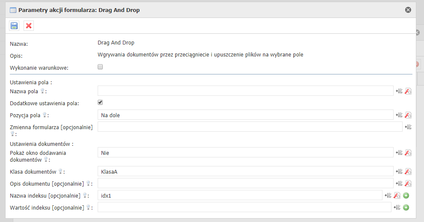
Task: Open variable picker beside Opis dokumentu field
Action: [399, 184]
